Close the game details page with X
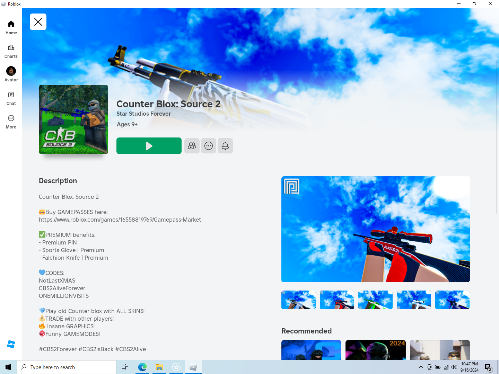The width and height of the screenshot is (499, 374). pyautogui.click(x=38, y=22)
